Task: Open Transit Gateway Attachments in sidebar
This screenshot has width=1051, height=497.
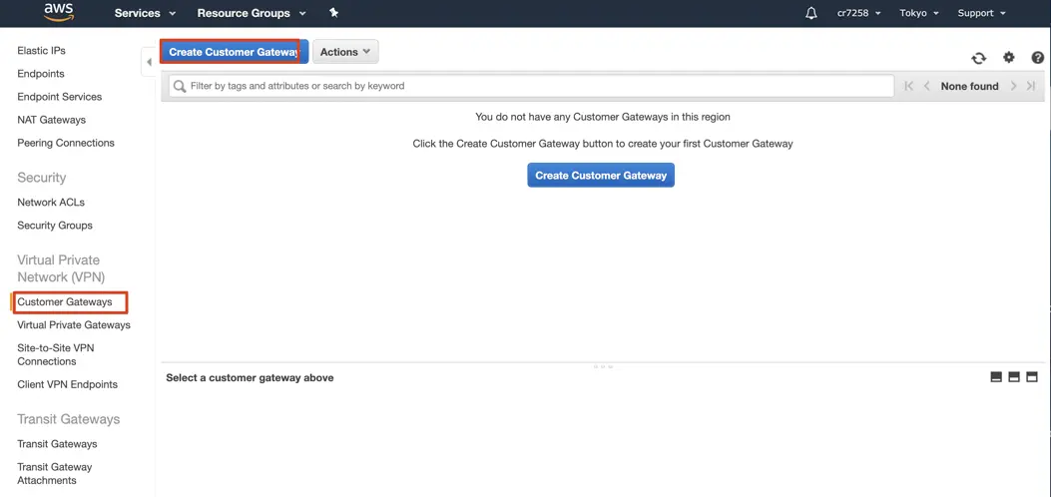Action: coord(55,474)
